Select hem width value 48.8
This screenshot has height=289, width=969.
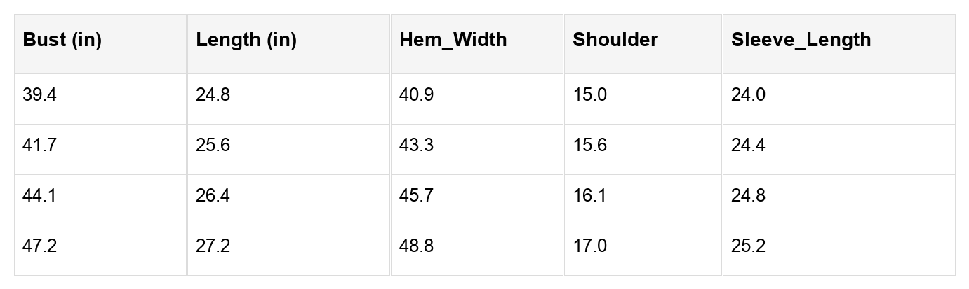point(416,246)
